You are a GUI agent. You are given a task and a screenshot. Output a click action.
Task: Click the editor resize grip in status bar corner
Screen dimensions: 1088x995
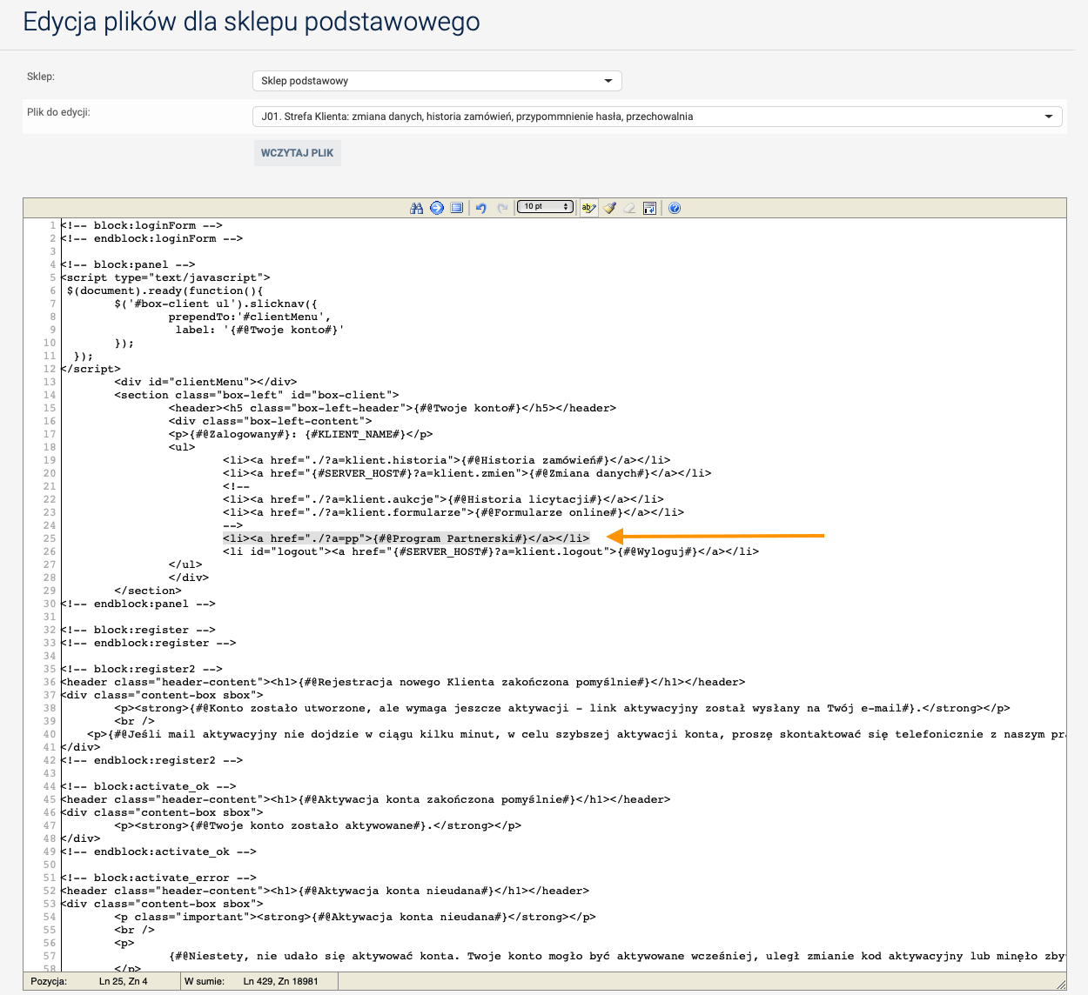coord(1060,984)
